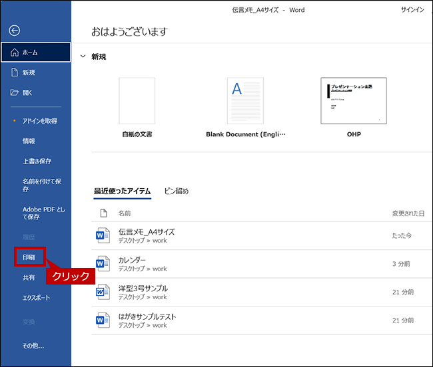Open その他... at the sidebar bottom
The image size is (433, 367).
click(33, 346)
